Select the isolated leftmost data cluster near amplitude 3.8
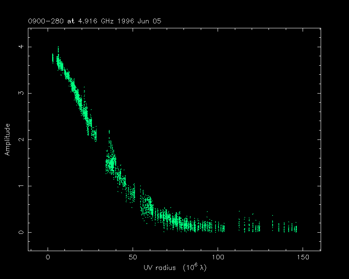The height and width of the screenshot is (279, 349). click(53, 58)
